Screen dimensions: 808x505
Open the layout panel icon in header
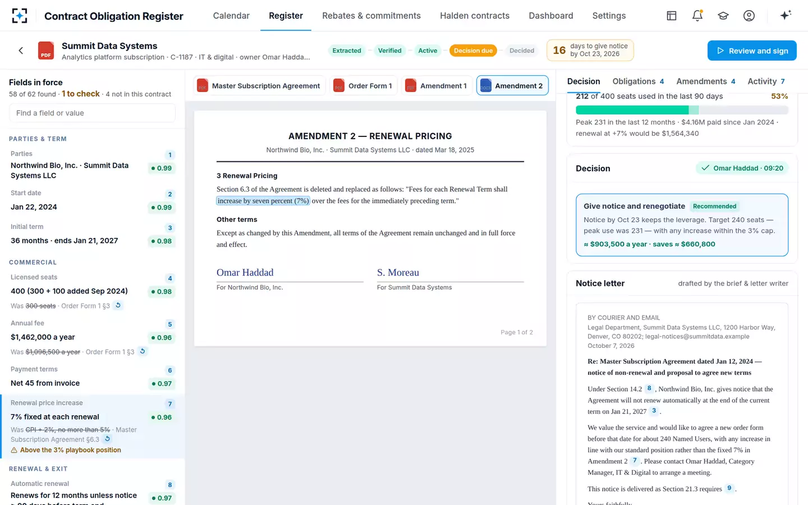(x=672, y=16)
